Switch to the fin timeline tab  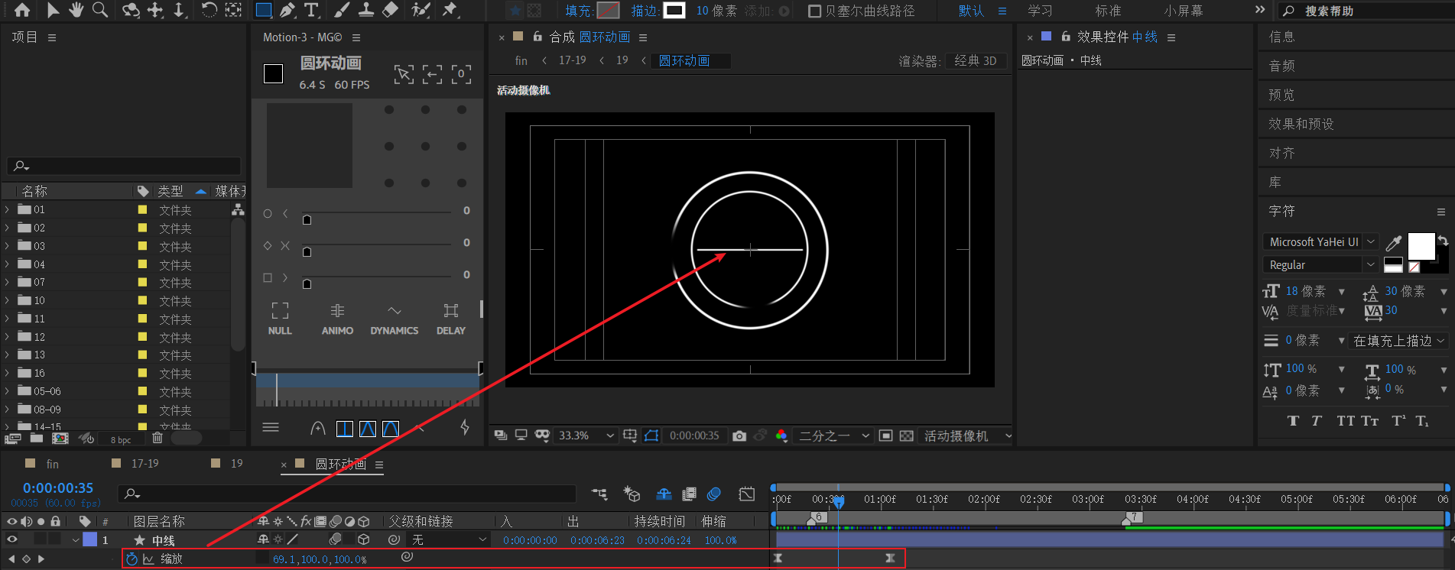(52, 464)
